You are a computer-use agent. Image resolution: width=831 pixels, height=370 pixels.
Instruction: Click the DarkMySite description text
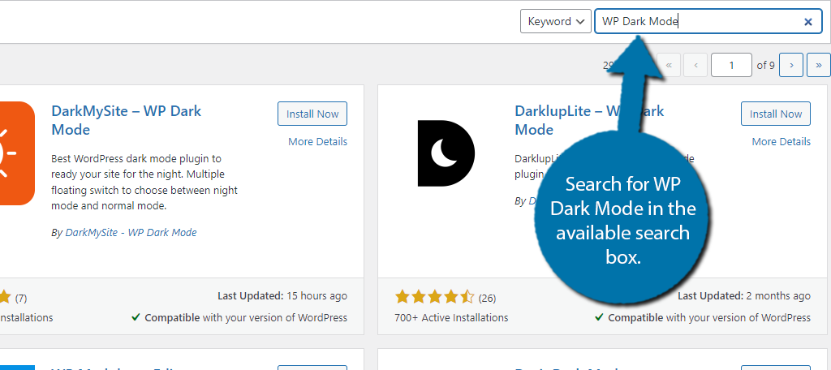144,183
